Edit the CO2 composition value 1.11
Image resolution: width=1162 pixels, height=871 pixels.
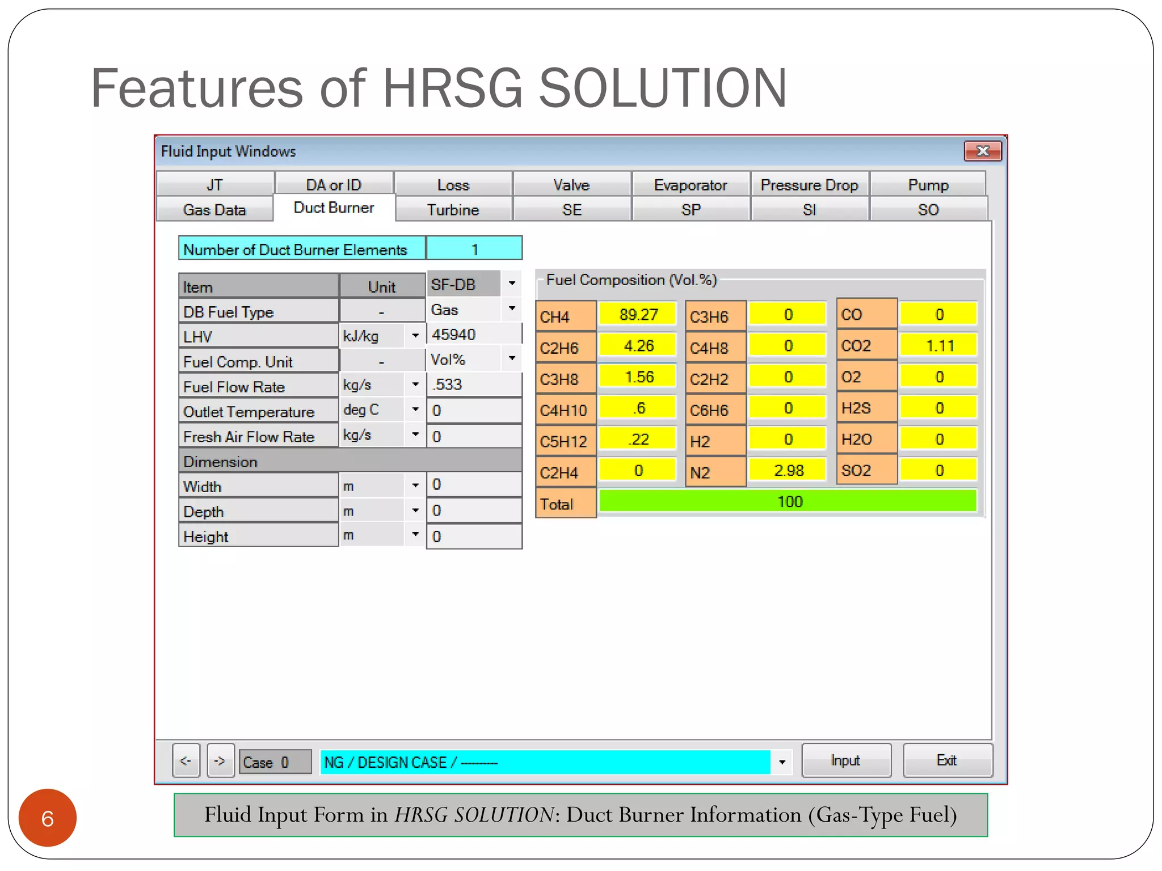(939, 345)
